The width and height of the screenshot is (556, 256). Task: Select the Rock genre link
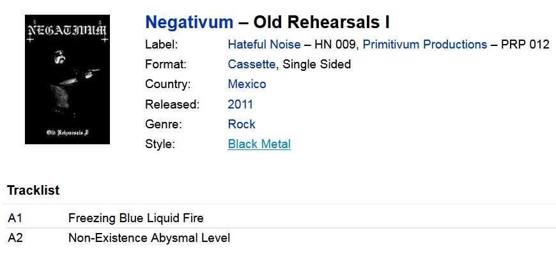pos(242,124)
